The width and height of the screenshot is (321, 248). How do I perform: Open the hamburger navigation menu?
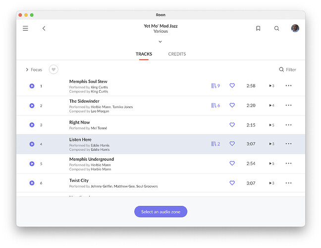[x=25, y=28]
